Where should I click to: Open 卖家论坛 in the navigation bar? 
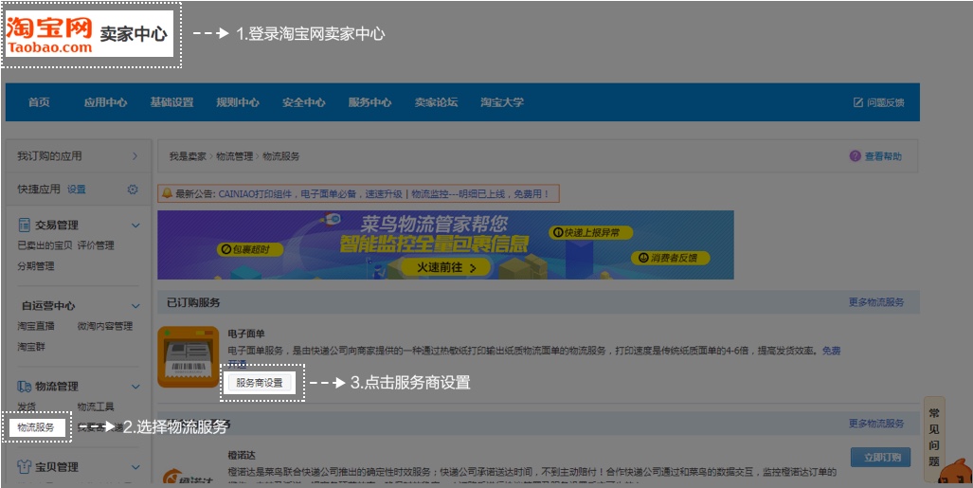[436, 102]
